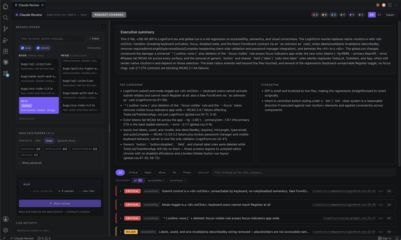
Task: Toggle the Completeness 2/2 pass chip
Action: pyautogui.click(x=84, y=149)
